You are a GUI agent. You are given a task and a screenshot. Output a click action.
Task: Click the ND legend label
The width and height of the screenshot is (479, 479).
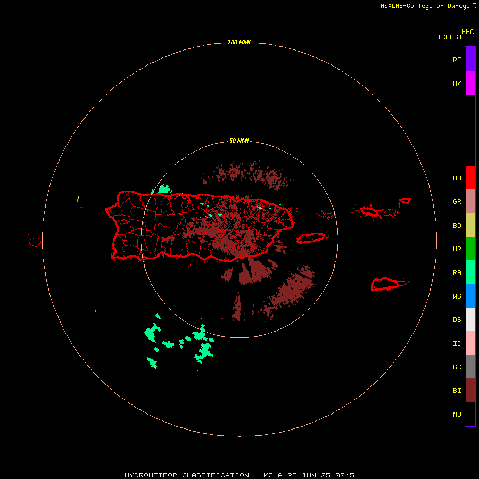(x=457, y=415)
